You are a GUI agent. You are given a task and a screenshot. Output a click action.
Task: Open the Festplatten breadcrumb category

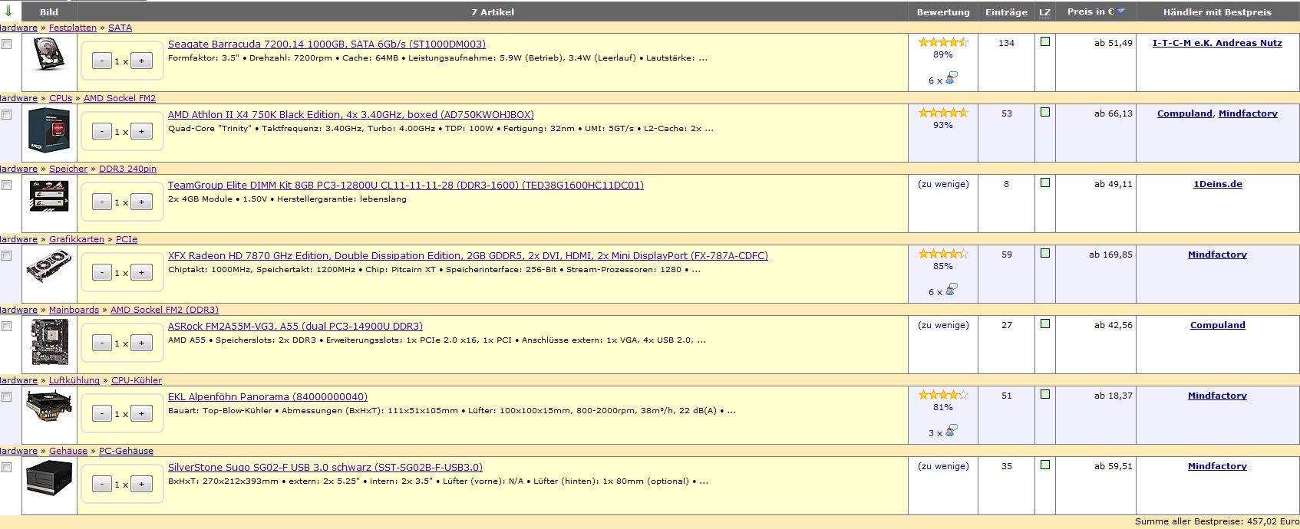73,28
